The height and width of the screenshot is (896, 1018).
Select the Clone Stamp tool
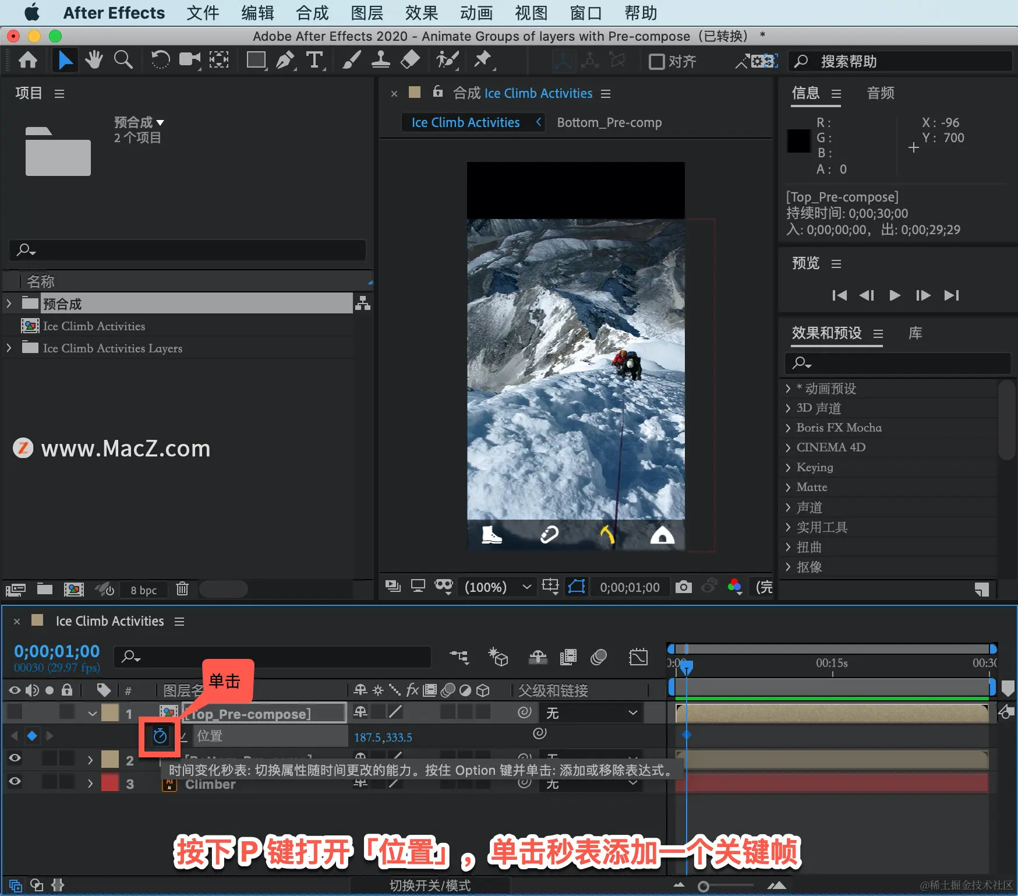coord(381,60)
